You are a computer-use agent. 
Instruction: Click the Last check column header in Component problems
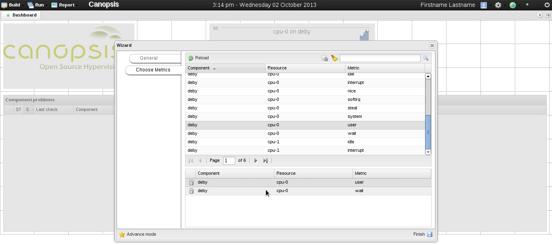pos(53,109)
